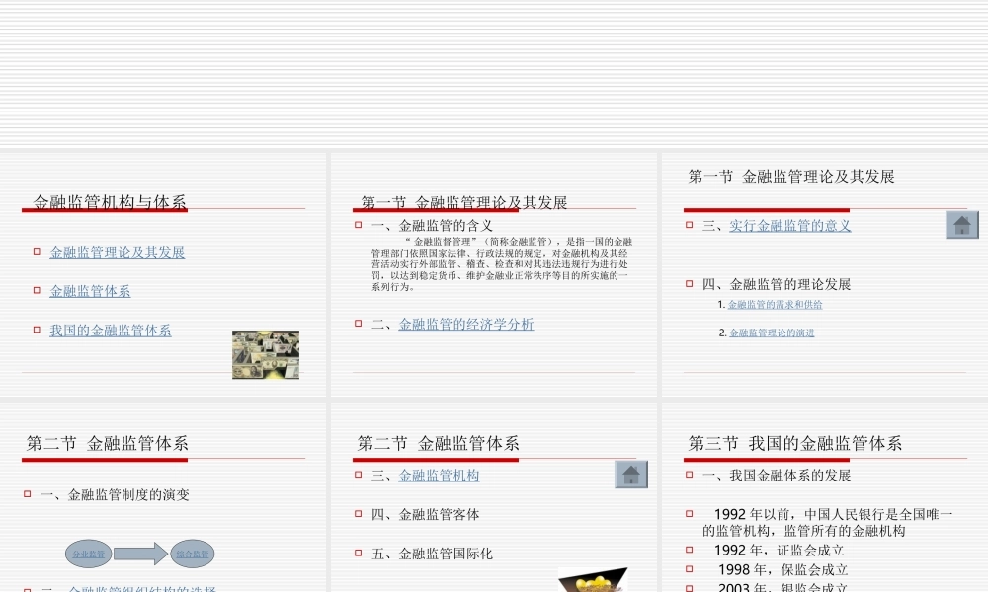Follow the 我国的金融监管体系 link
The height and width of the screenshot is (592, 988).
110,331
